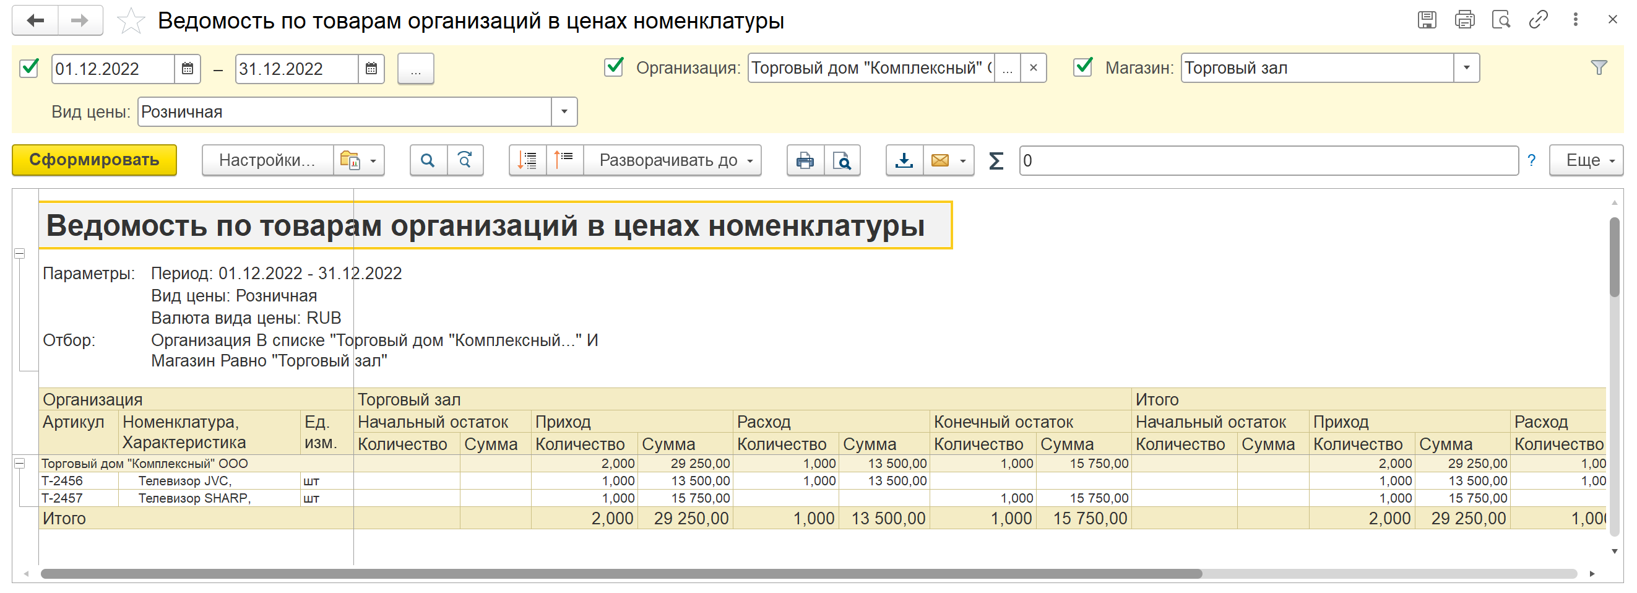Add report to favorites star
The width and height of the screenshot is (1637, 593).
[x=131, y=21]
